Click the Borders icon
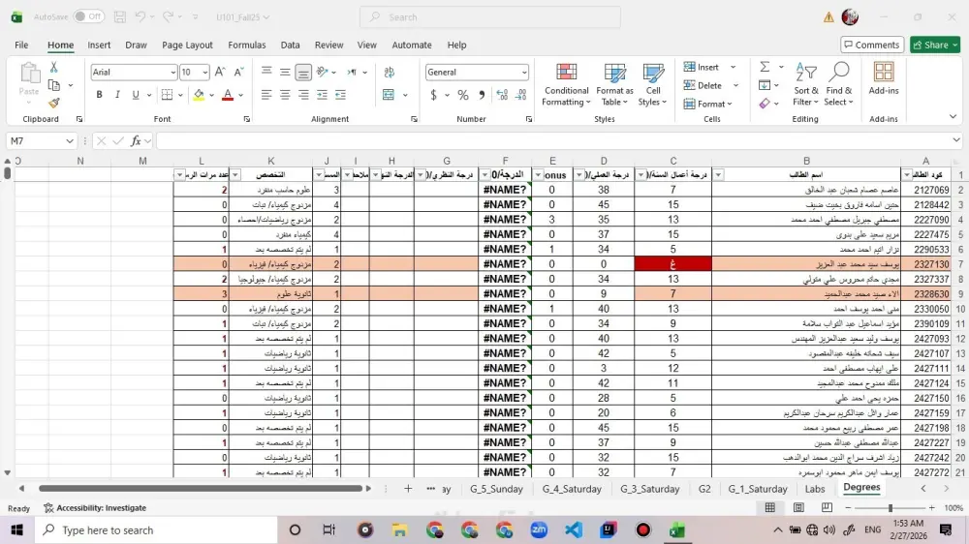 pyautogui.click(x=167, y=95)
